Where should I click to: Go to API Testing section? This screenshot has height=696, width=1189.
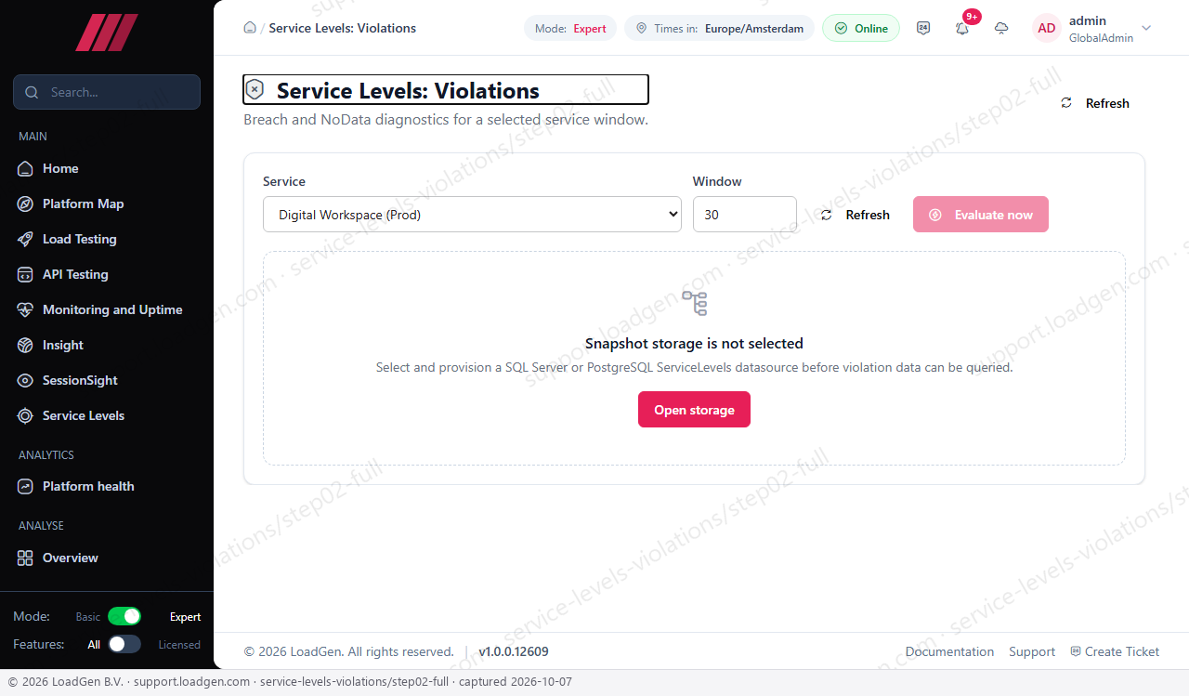pos(107,274)
